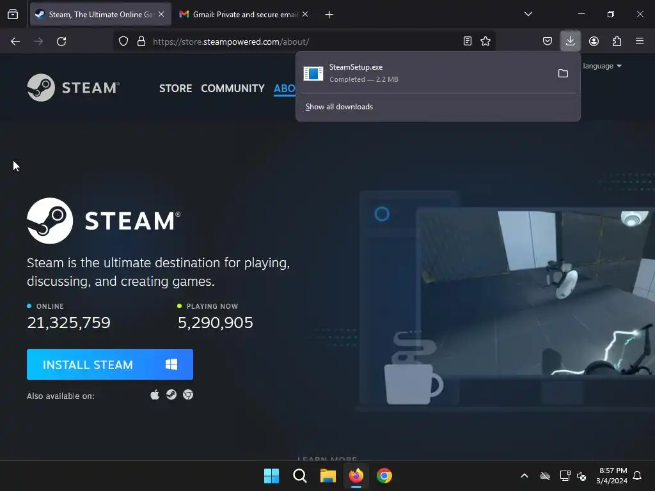Screen dimensions: 655x491
Task: Open Firefox View list icon
Action: tap(13, 14)
